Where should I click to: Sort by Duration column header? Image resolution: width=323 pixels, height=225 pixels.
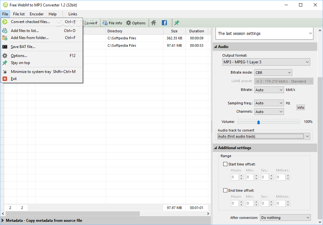(197, 31)
